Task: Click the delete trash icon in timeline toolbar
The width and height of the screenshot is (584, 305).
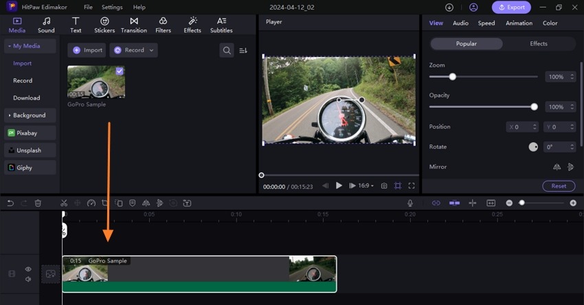Action: 38,203
